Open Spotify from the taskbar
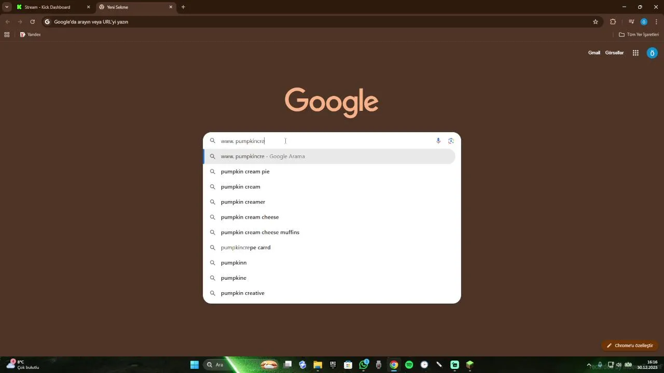664x373 pixels. coord(409,365)
